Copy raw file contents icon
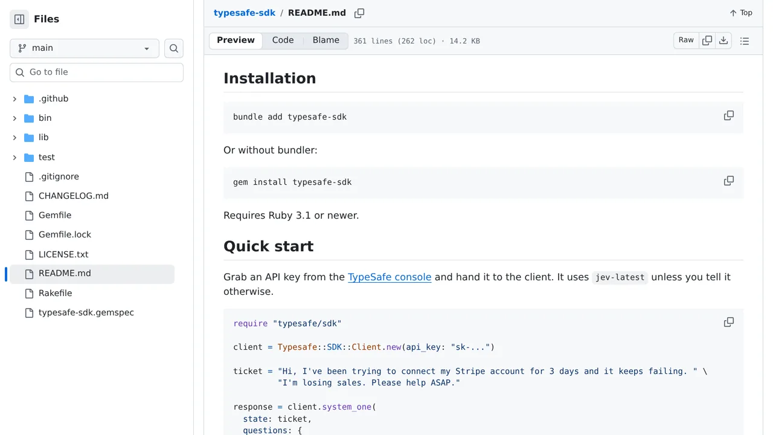Screen dimensions: 773x435 707,40
